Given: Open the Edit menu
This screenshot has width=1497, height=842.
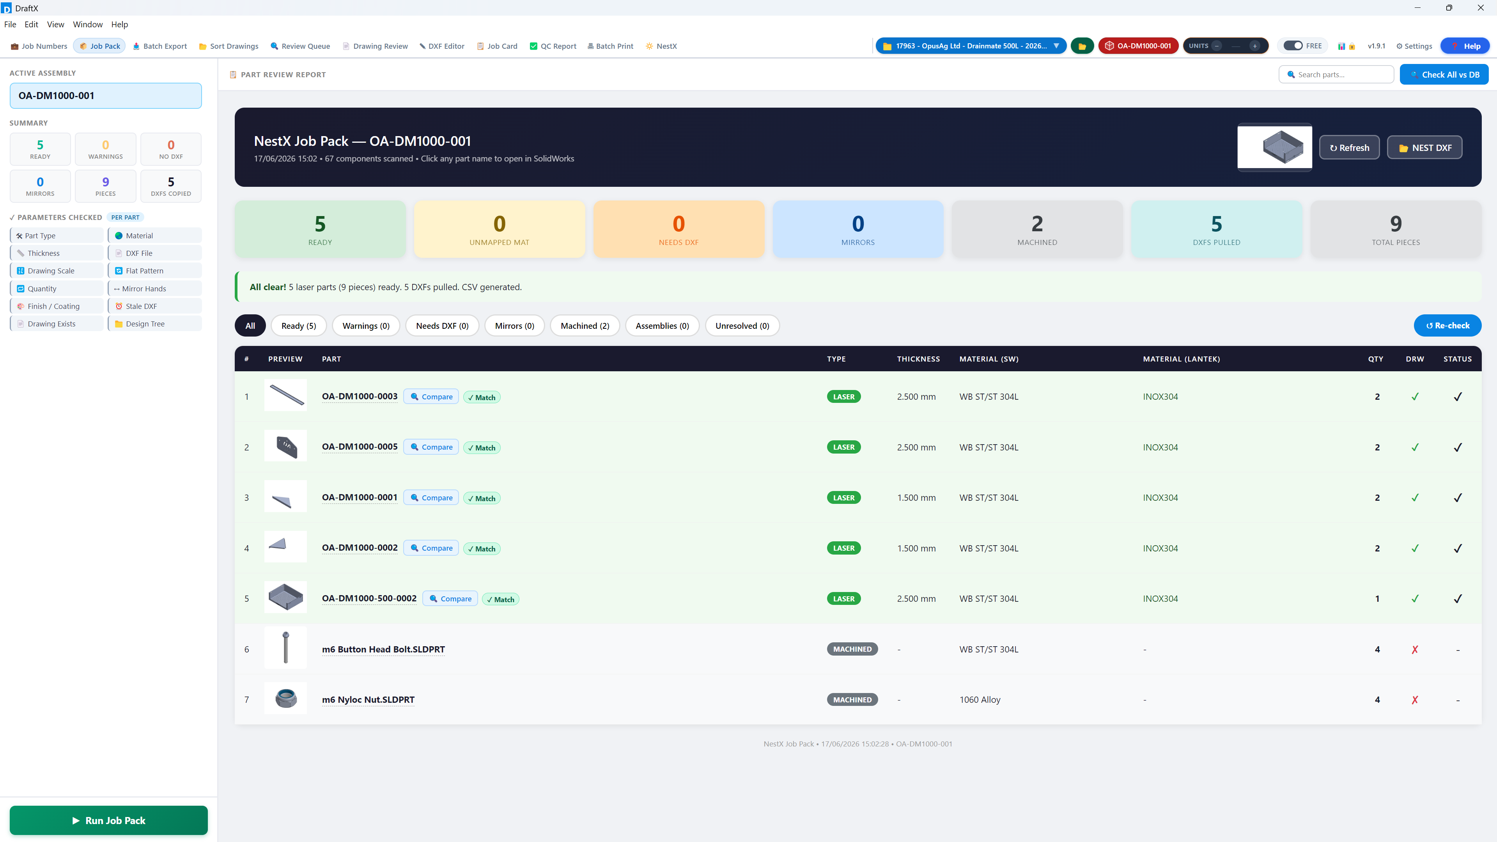Looking at the screenshot, I should pos(31,25).
